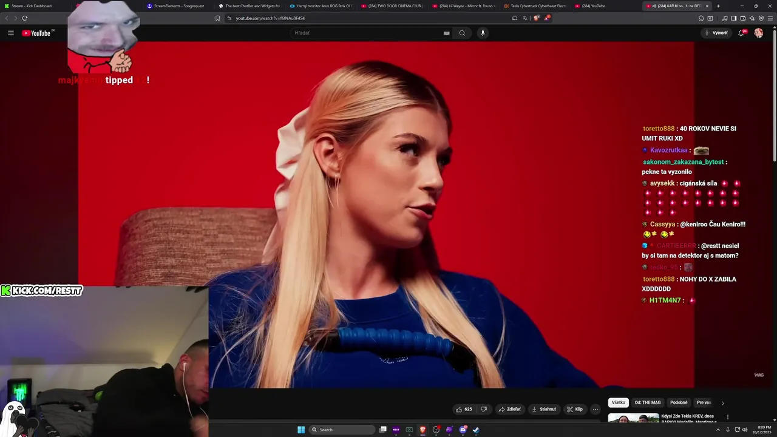
Task: Open the YouTube hamburger guide menu
Action: (10, 33)
